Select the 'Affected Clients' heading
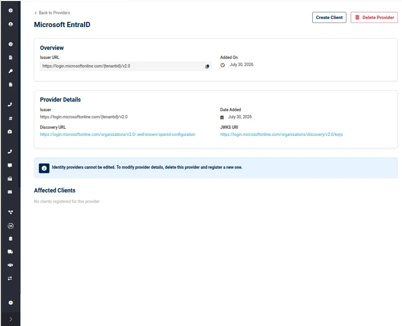Screen dimensions: 402x326 coord(55,190)
